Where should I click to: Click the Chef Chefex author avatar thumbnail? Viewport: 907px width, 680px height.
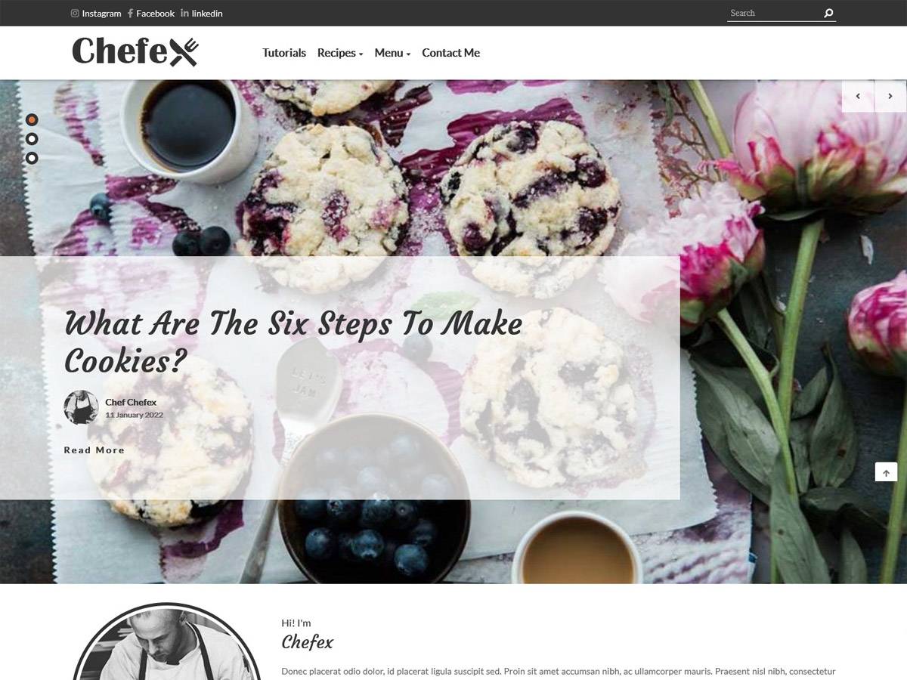click(81, 407)
